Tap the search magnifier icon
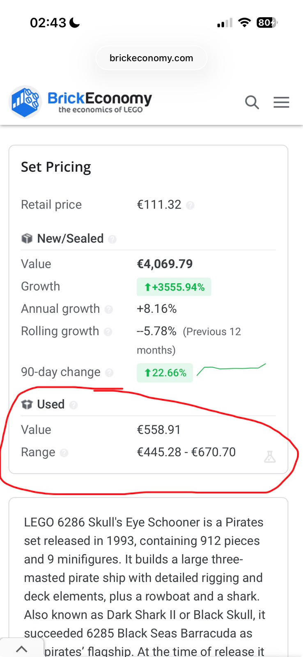The height and width of the screenshot is (657, 303). (x=252, y=102)
